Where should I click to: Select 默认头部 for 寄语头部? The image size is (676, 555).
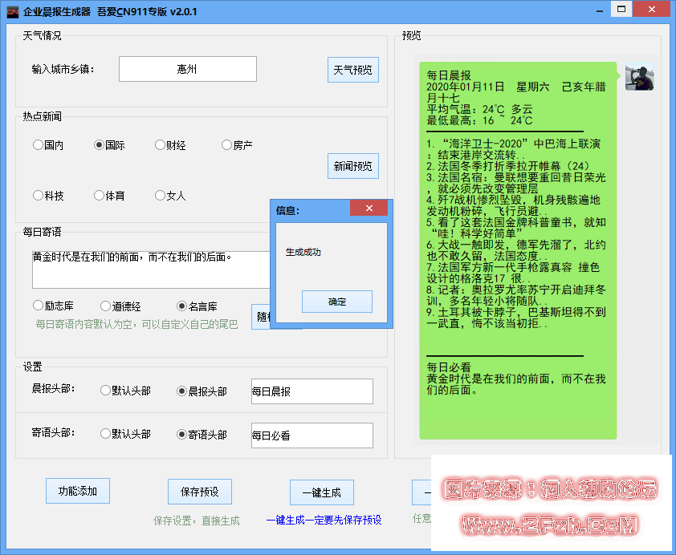coord(106,434)
